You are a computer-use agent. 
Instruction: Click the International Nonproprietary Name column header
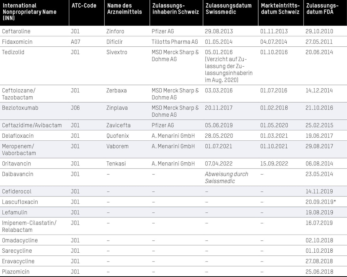(29, 12)
